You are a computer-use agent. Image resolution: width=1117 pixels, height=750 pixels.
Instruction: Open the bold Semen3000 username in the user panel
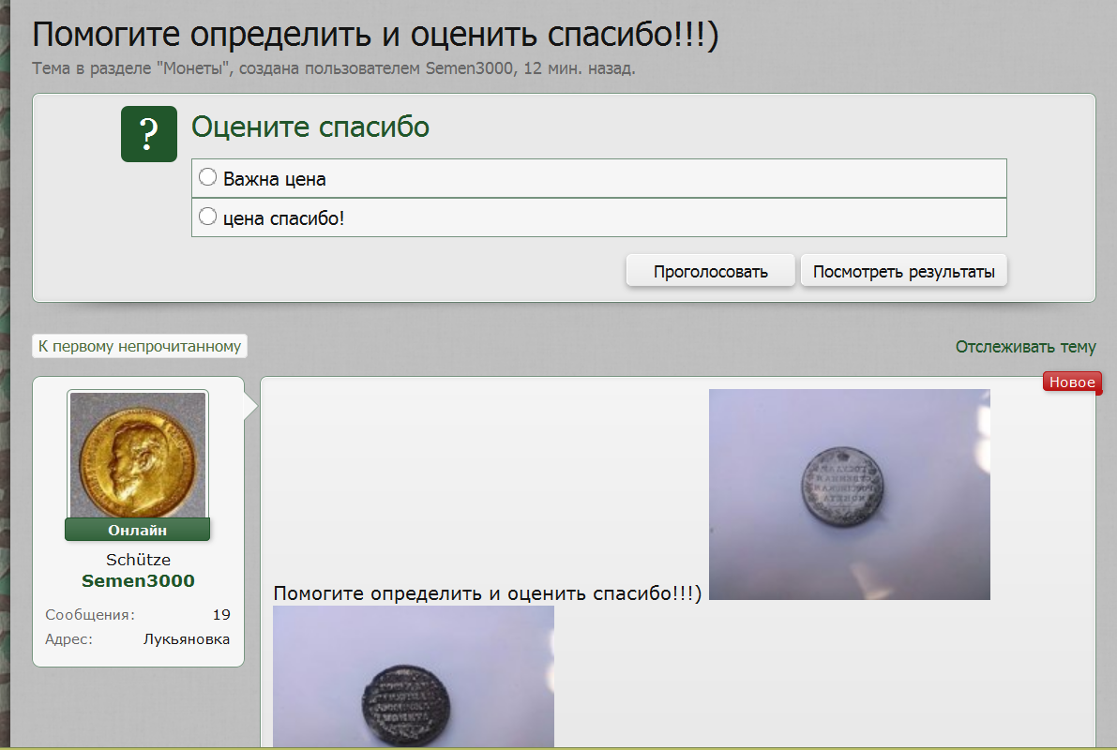click(138, 581)
